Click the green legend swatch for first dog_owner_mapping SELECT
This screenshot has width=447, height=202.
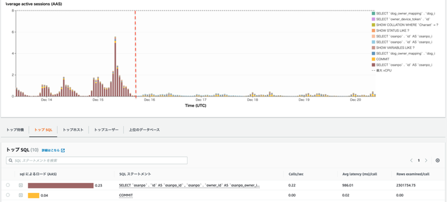[373, 14]
